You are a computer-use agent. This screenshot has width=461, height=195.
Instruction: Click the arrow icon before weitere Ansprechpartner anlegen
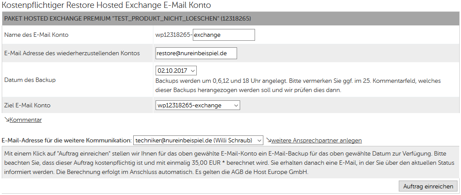(269, 140)
